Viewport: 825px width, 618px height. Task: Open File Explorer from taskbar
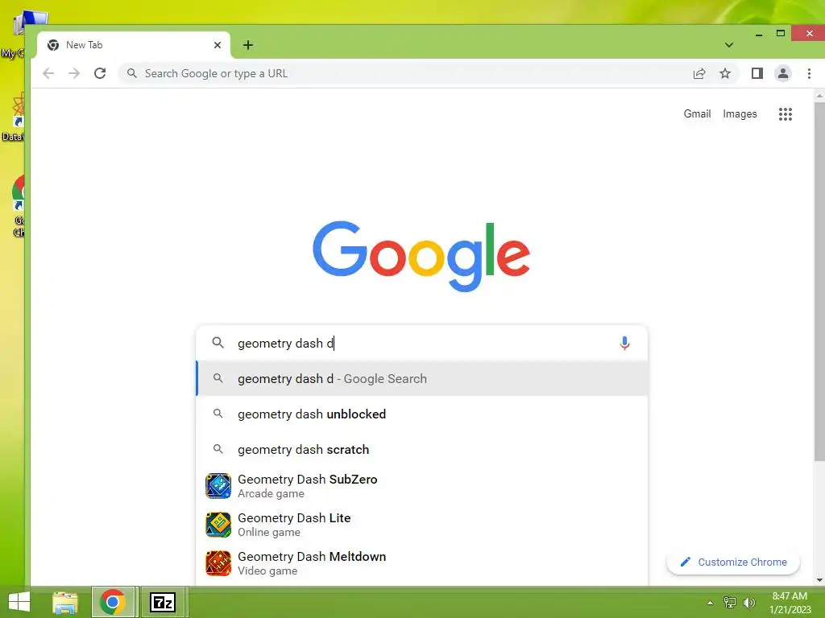click(x=65, y=602)
